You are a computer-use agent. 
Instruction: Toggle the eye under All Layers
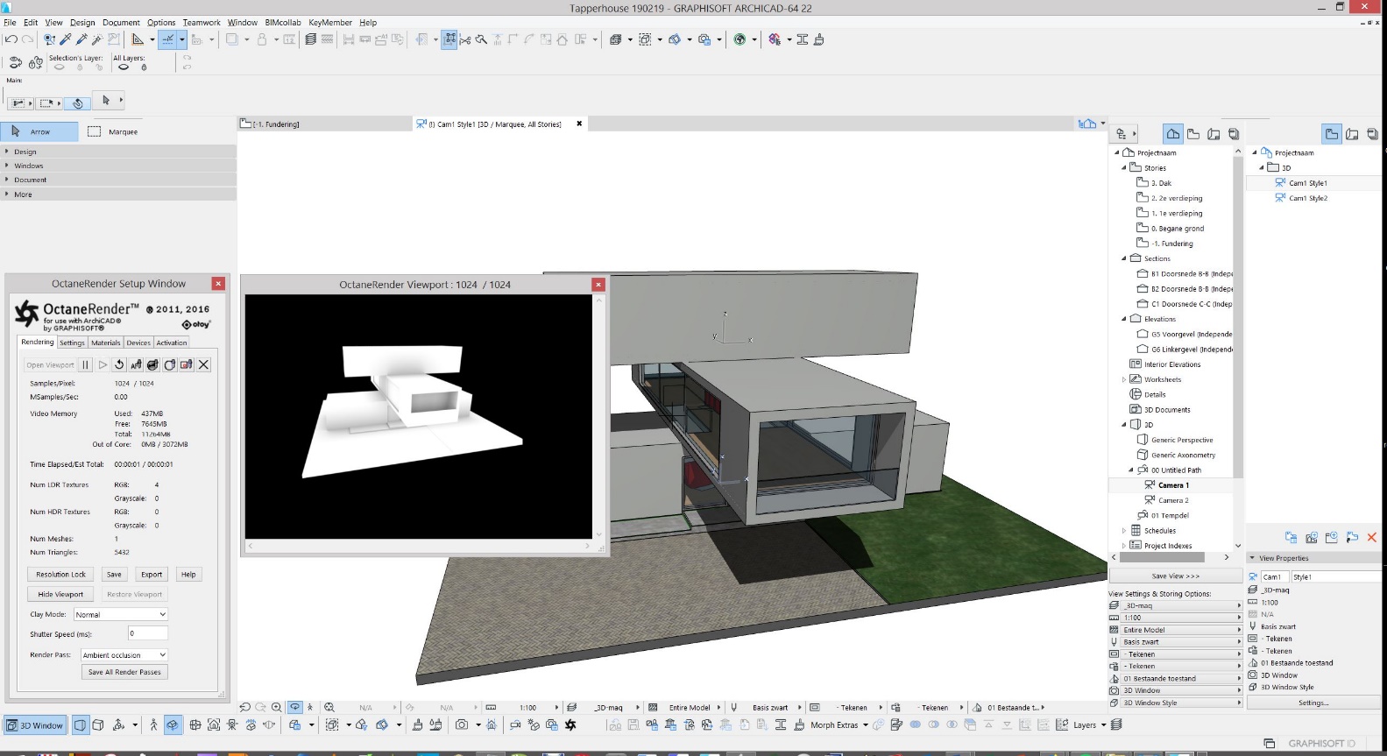[124, 67]
